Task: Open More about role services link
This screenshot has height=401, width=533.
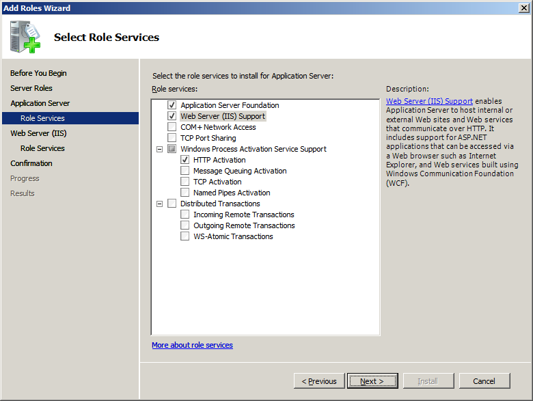Action: (x=192, y=345)
